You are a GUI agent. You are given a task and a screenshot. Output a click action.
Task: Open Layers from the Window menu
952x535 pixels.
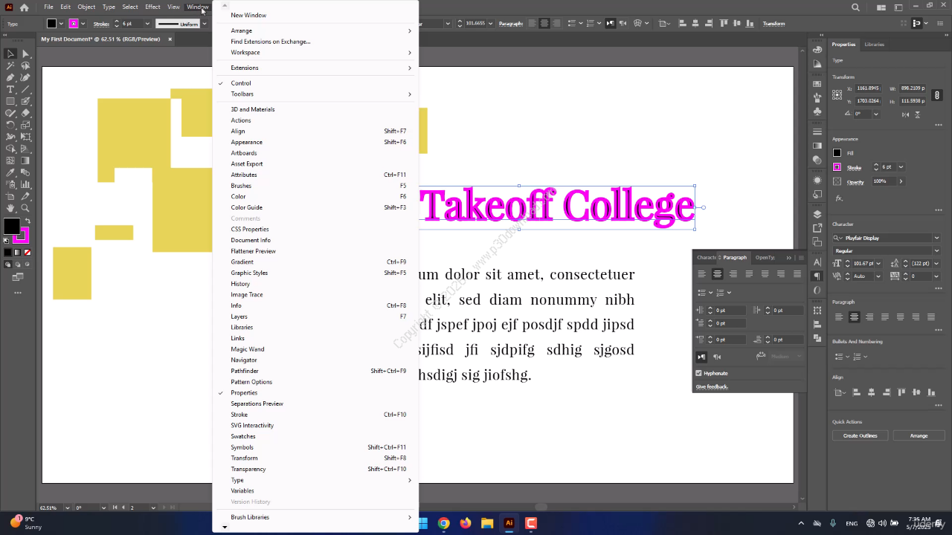(x=239, y=317)
